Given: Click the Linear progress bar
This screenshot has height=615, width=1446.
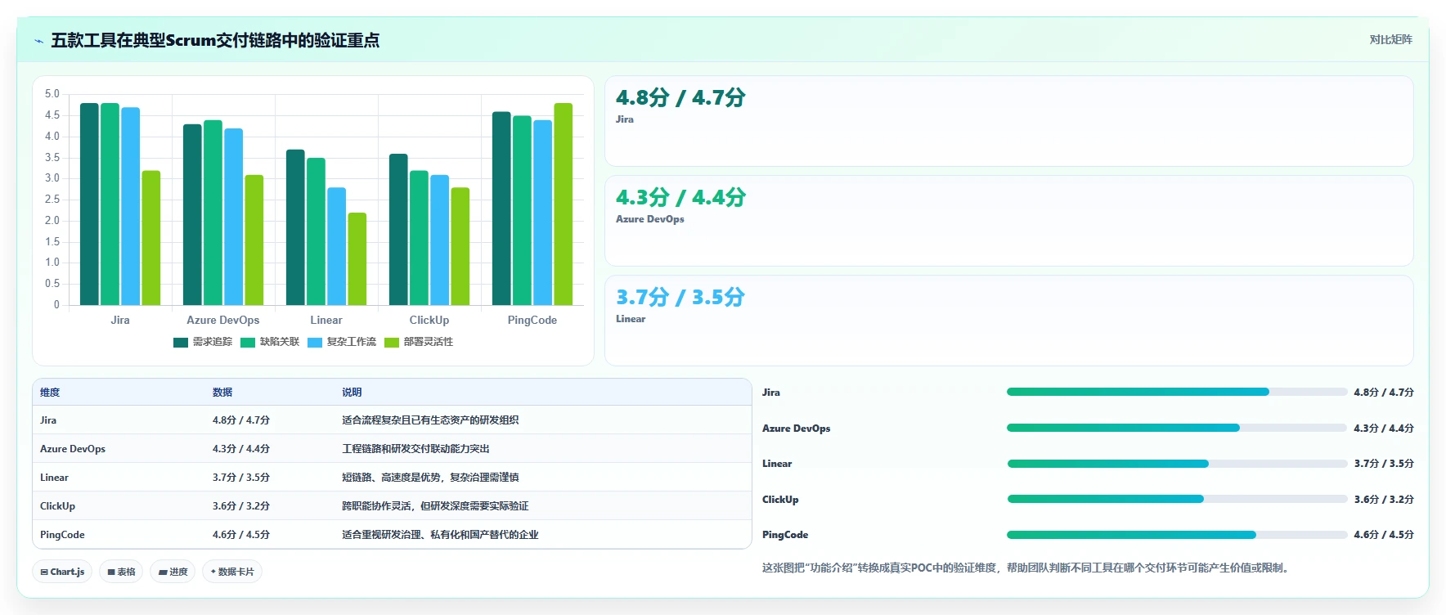Looking at the screenshot, I should coord(1177,464).
